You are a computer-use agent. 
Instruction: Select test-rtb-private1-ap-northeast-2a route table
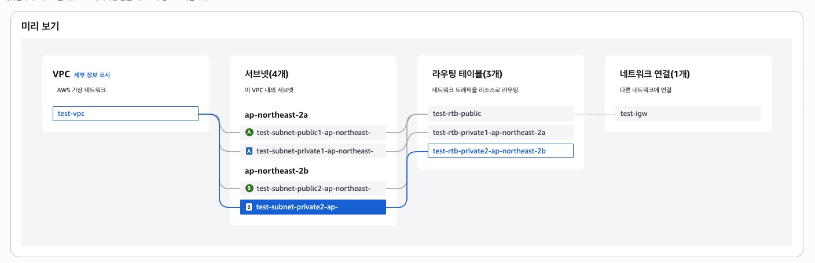point(501,133)
